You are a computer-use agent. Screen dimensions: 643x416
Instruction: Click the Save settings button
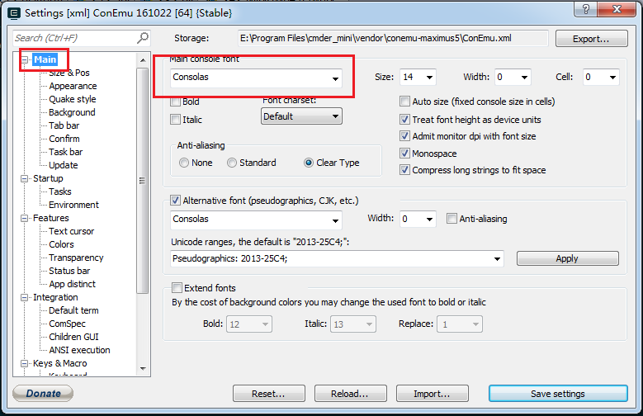[x=557, y=394]
